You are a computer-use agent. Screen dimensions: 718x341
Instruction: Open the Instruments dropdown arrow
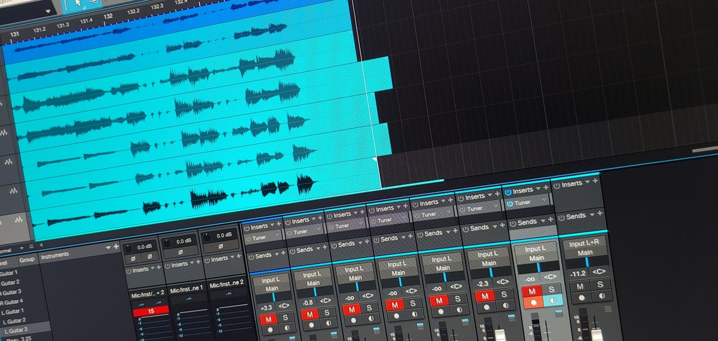(x=109, y=247)
